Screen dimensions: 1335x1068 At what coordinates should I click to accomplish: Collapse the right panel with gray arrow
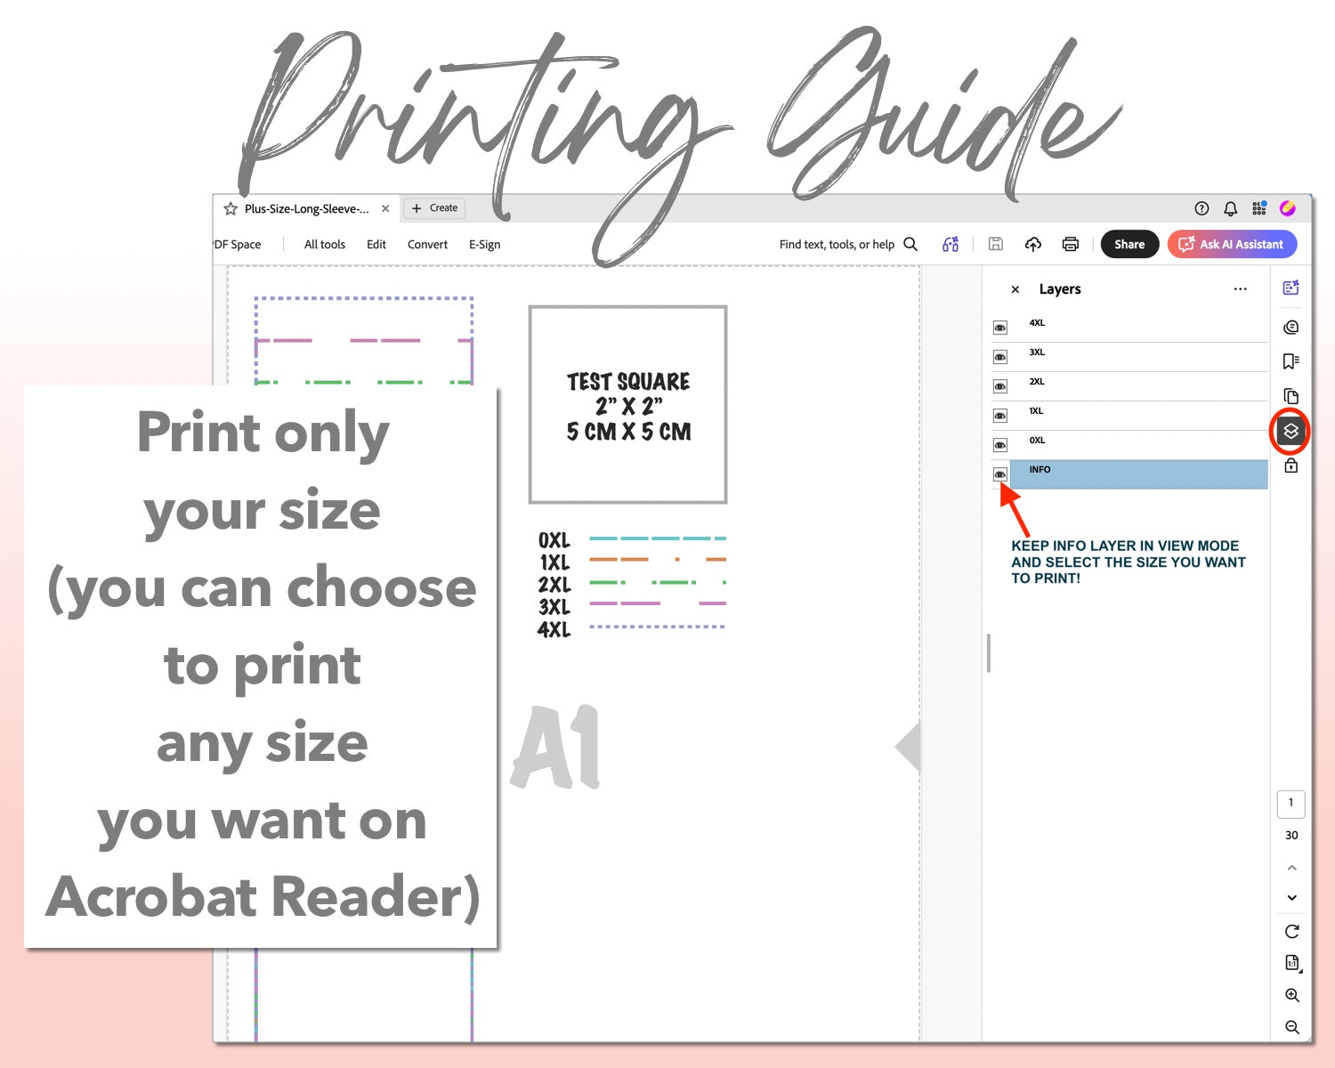pos(908,747)
